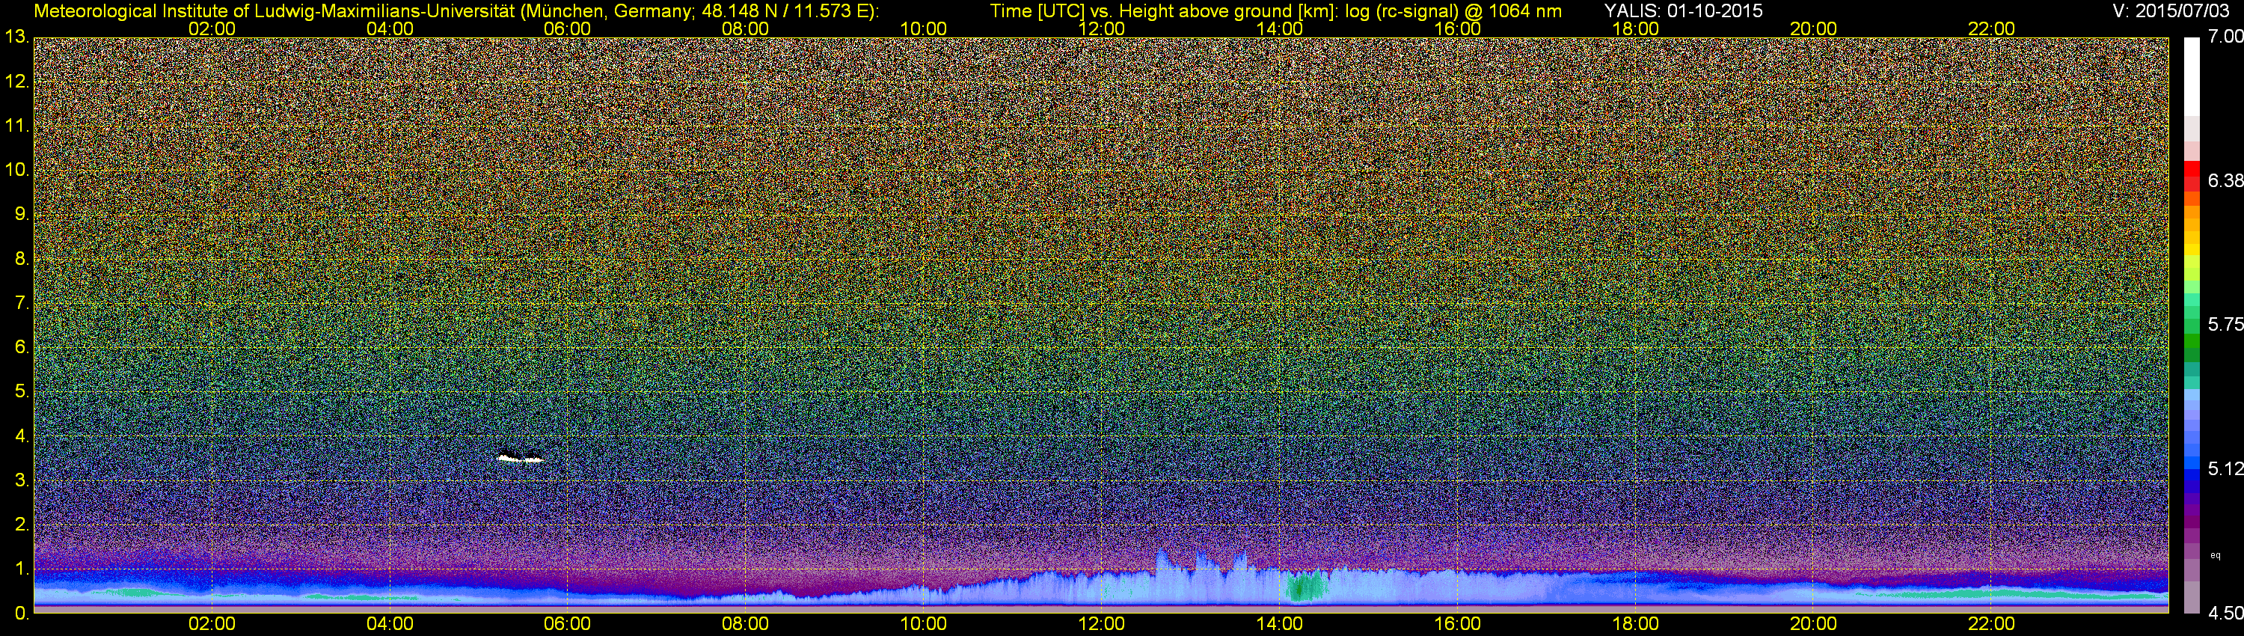The height and width of the screenshot is (636, 2244).
Task: Pick the 8 km height axis label
Action: [22, 259]
